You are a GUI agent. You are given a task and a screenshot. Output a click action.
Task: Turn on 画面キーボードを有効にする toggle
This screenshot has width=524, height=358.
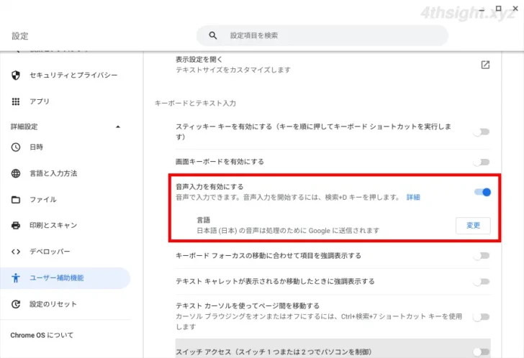pyautogui.click(x=482, y=162)
